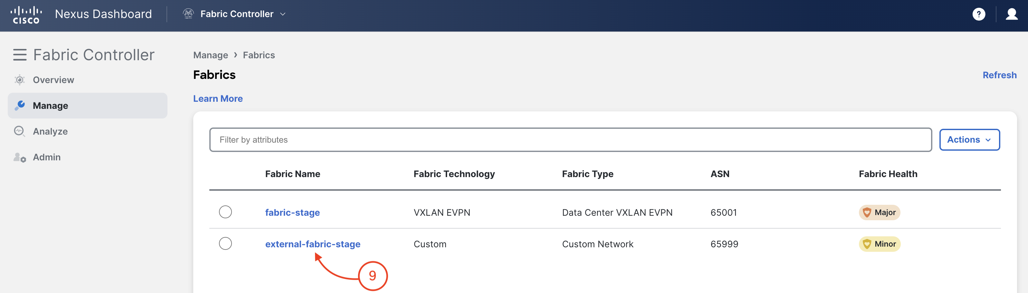Open the Manage menu item
Image resolution: width=1028 pixels, height=293 pixels.
pos(87,106)
